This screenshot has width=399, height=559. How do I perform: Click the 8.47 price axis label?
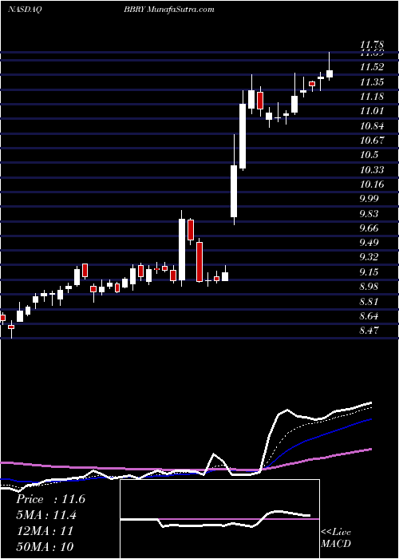click(369, 331)
